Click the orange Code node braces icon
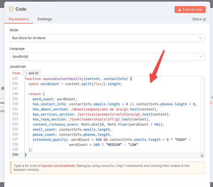The image size is (213, 187). (x=11, y=9)
